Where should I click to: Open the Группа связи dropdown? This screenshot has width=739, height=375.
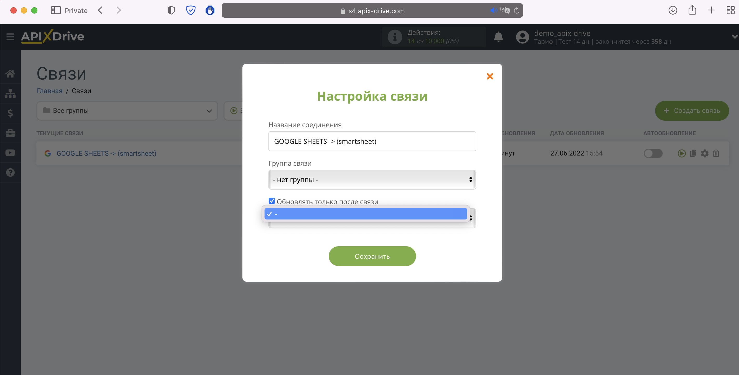click(372, 180)
